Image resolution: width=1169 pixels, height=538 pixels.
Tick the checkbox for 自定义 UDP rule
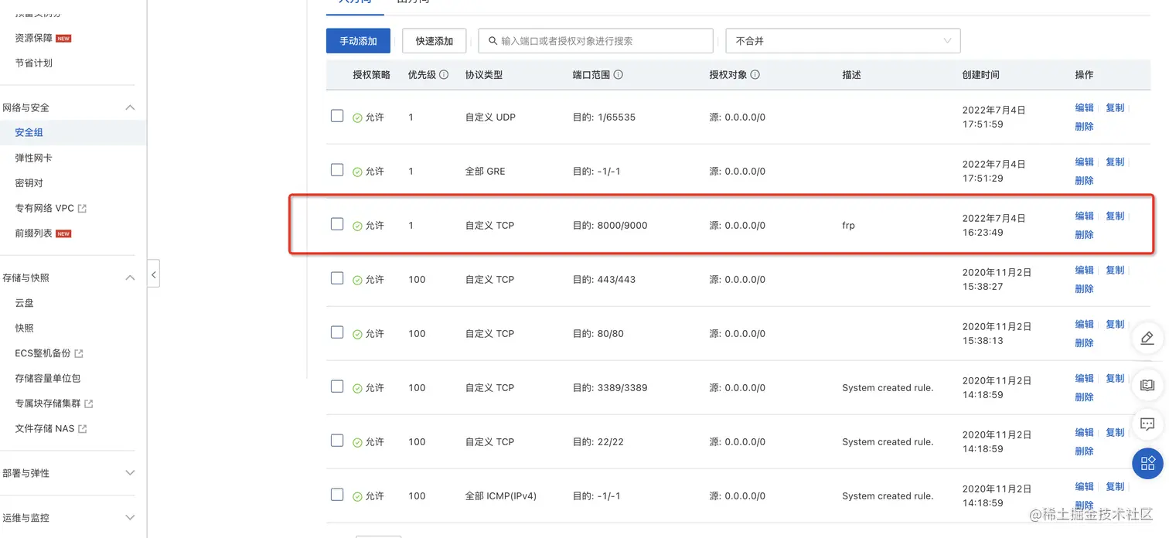pos(337,116)
